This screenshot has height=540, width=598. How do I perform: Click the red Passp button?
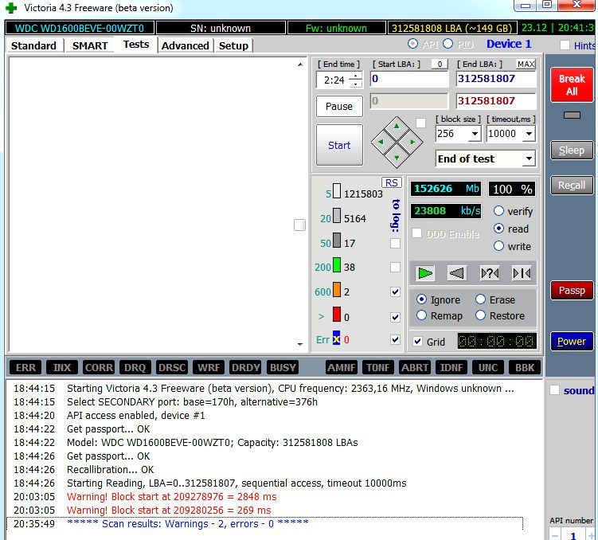point(572,291)
